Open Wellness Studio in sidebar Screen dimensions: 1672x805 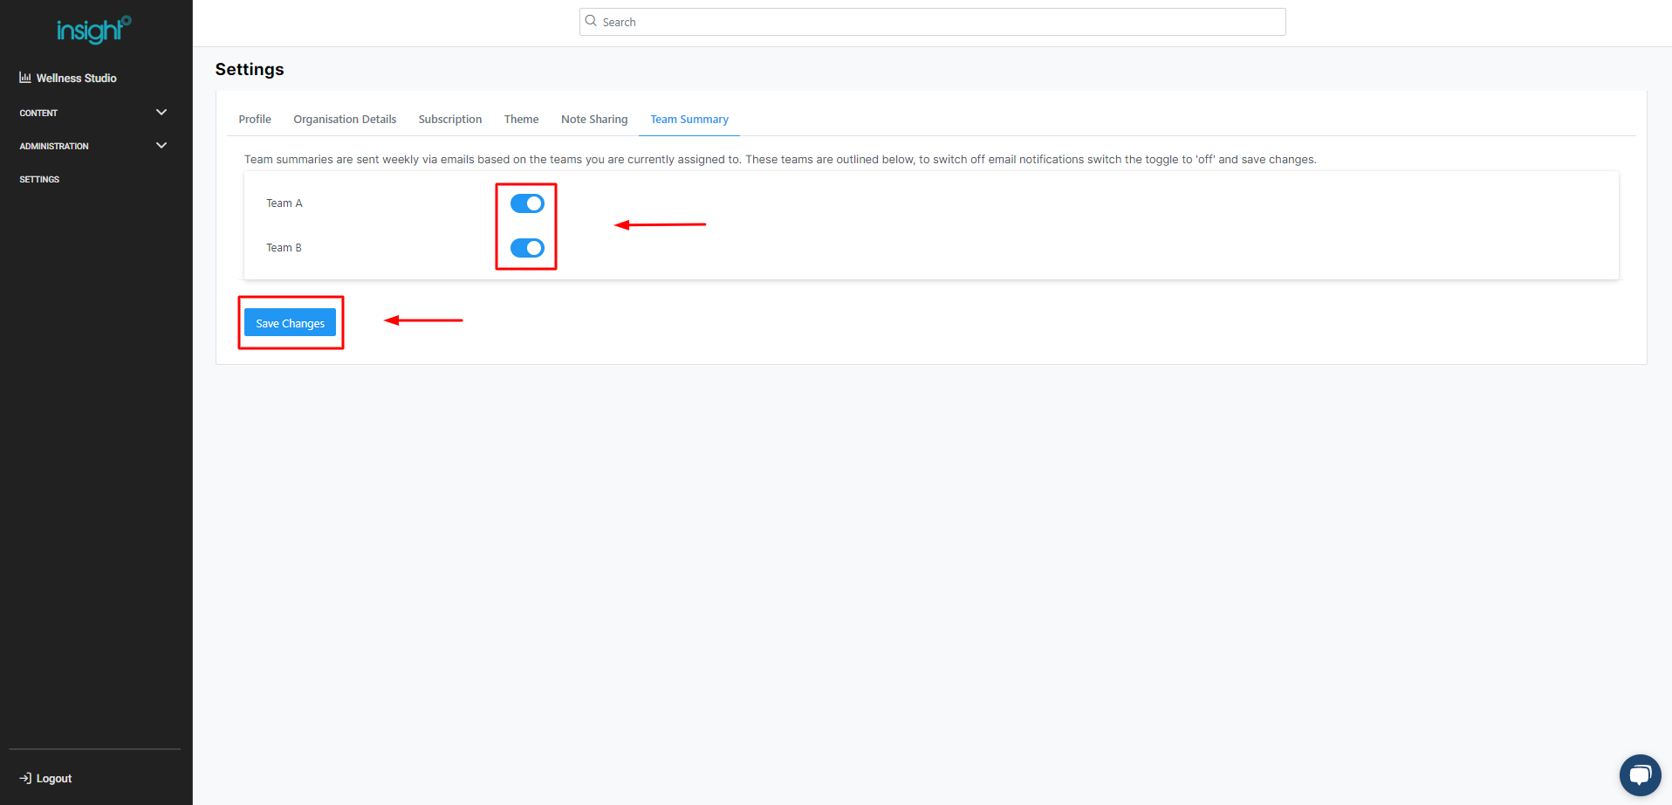[77, 78]
